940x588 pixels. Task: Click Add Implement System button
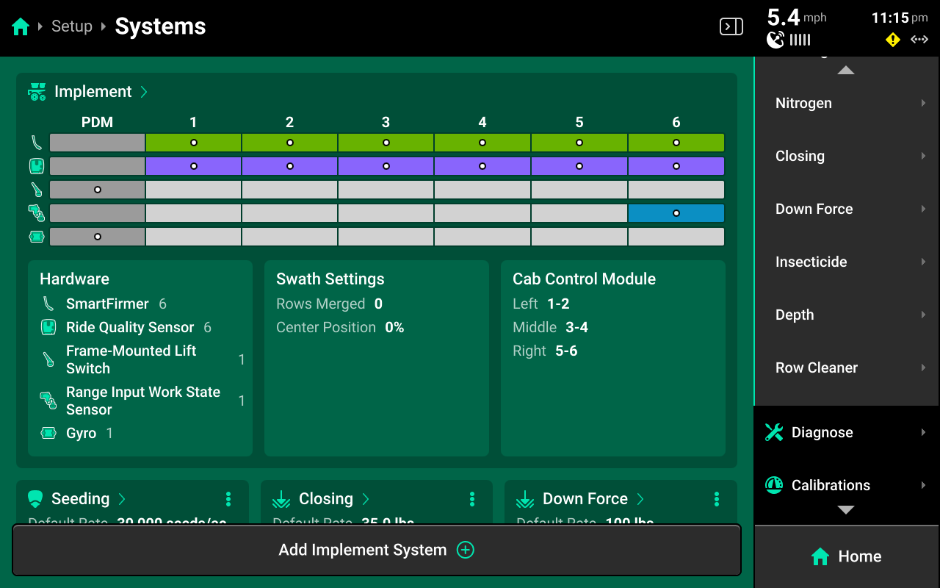point(377,550)
